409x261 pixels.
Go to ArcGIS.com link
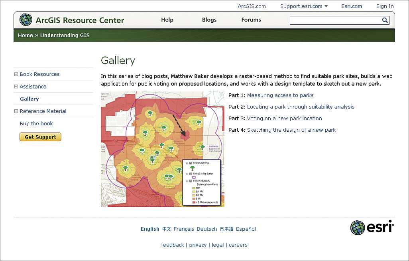(252, 6)
